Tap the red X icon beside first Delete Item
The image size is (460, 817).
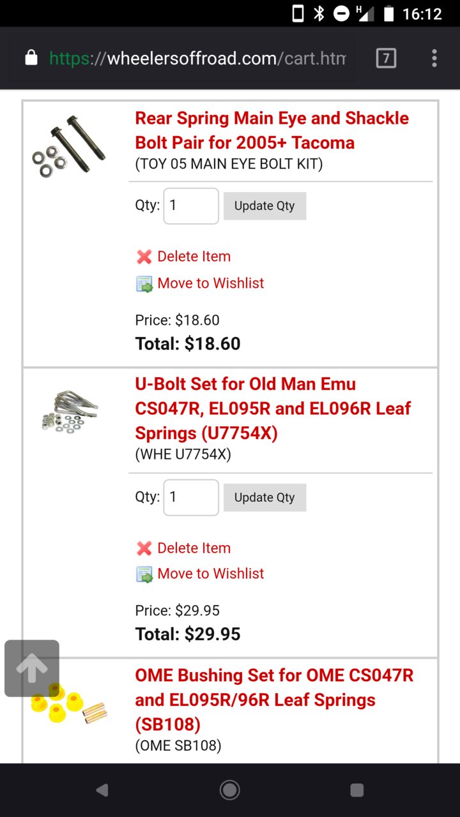(x=144, y=257)
